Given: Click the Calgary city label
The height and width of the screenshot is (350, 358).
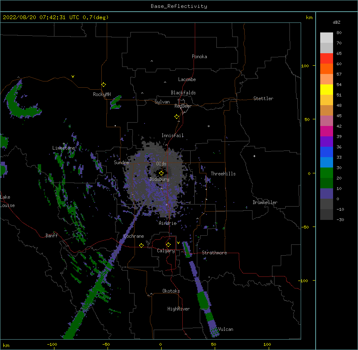Looking at the screenshot, I should 166,251.
